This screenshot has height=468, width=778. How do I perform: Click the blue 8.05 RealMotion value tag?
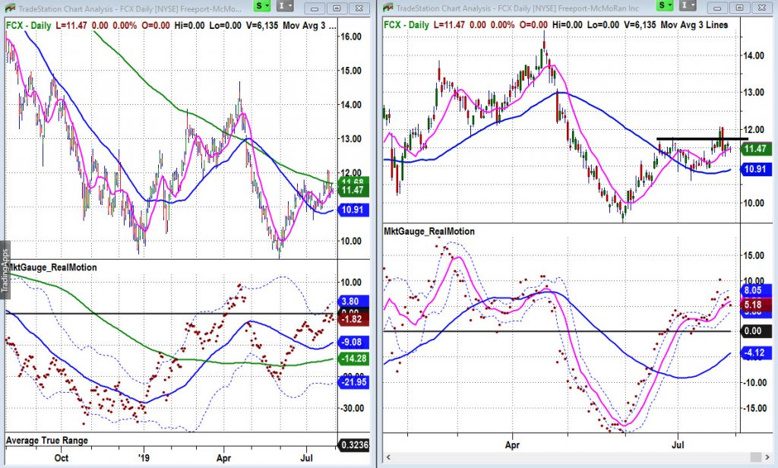pyautogui.click(x=754, y=290)
